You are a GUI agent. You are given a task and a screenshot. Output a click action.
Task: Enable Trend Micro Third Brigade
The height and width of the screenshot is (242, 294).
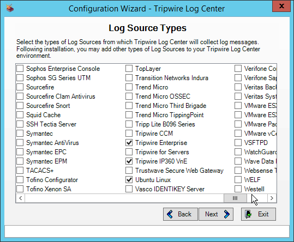129,106
